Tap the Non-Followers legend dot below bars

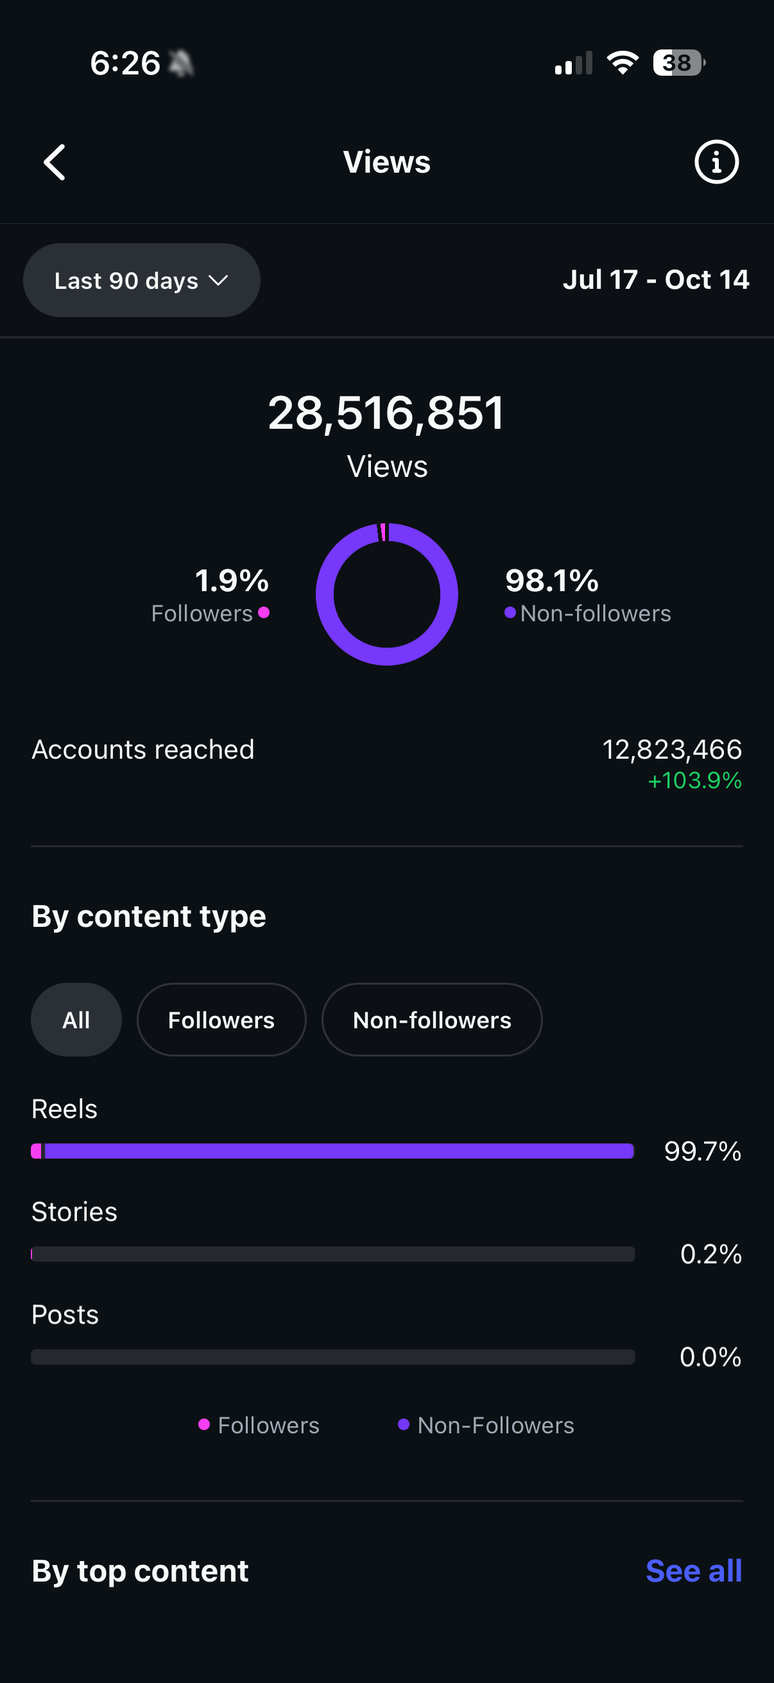(x=405, y=1426)
